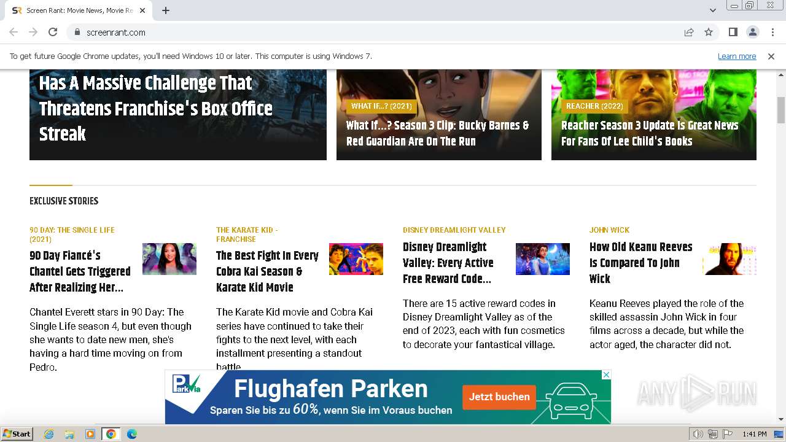Dismiss the Chrome update info bar
Viewport: 786px width, 442px height.
click(771, 56)
